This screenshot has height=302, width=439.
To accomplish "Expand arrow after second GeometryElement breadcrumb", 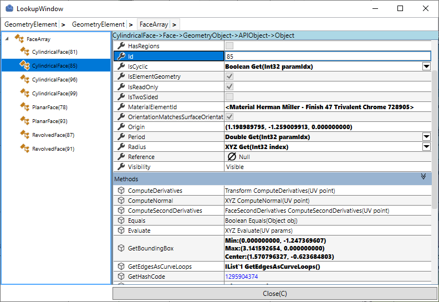I will [131, 24].
